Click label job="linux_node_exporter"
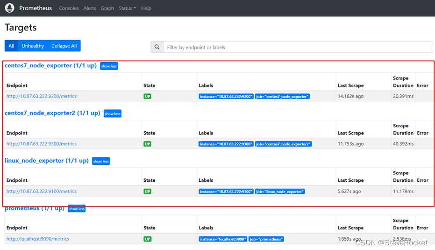435x250 pixels. tap(280, 192)
